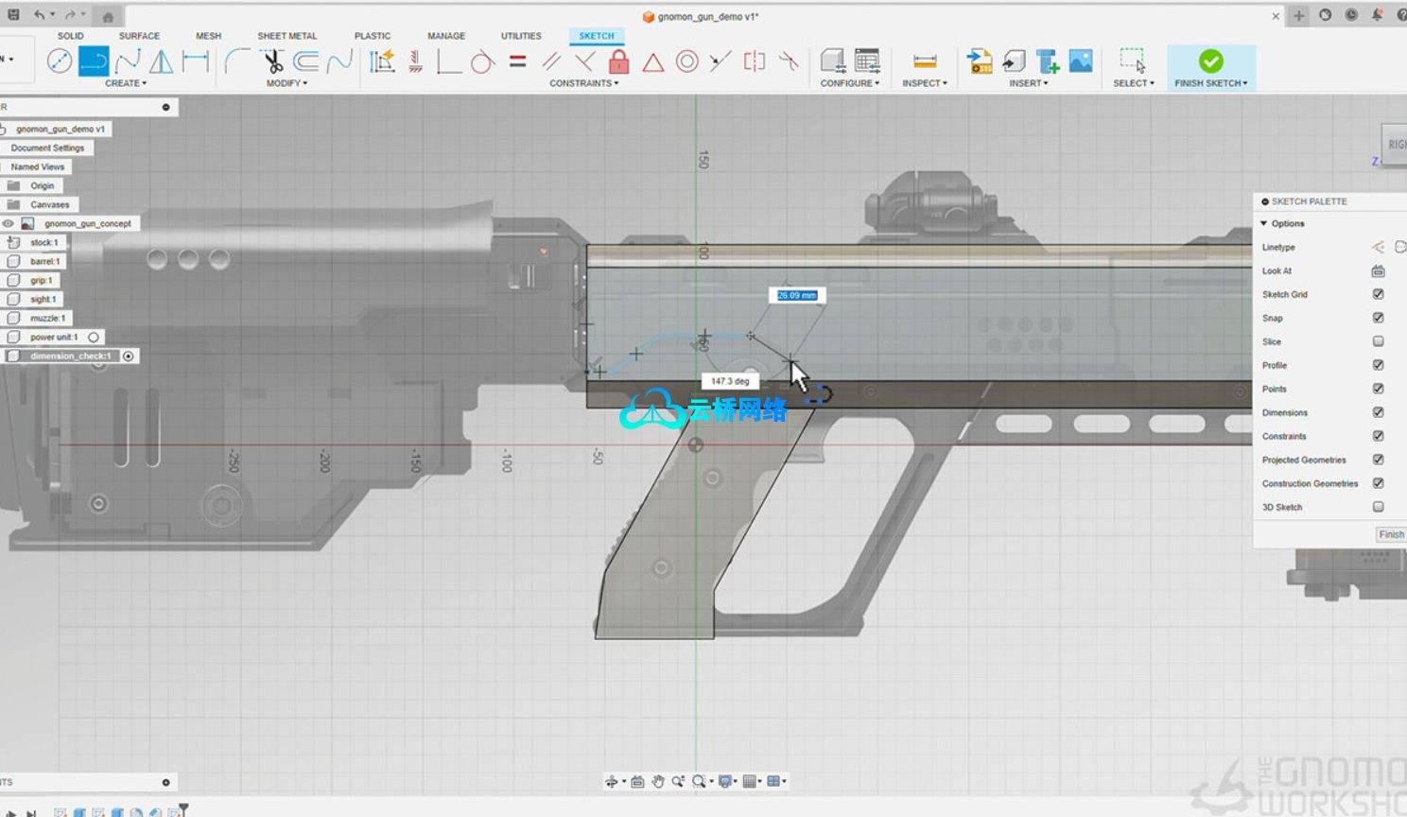Click the green Finish Sketch checkmark
The image size is (1407, 817).
click(x=1210, y=61)
